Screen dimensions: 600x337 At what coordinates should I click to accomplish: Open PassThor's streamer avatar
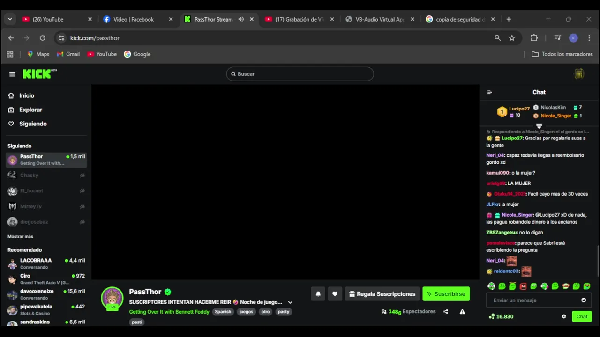pos(112,298)
